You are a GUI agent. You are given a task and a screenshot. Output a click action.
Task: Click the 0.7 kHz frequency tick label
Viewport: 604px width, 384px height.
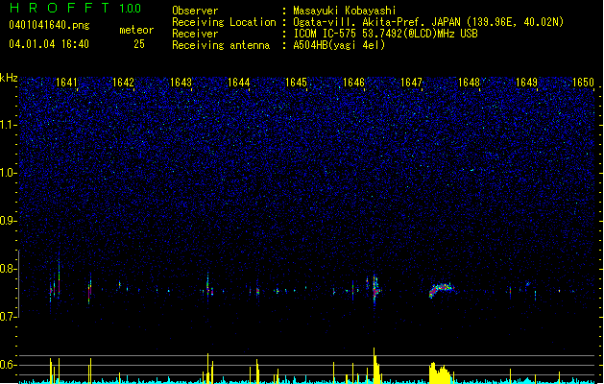click(x=8, y=317)
